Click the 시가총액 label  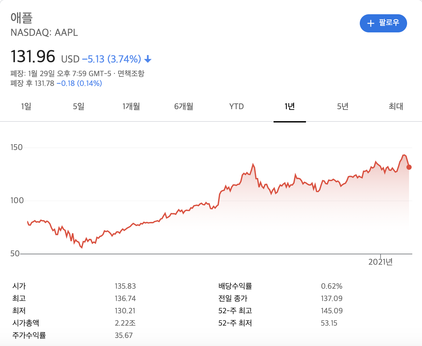pyautogui.click(x=26, y=323)
